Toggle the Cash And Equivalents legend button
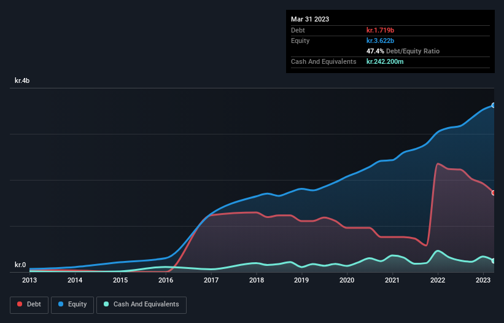Image resolution: width=504 pixels, height=323 pixels. coord(141,305)
